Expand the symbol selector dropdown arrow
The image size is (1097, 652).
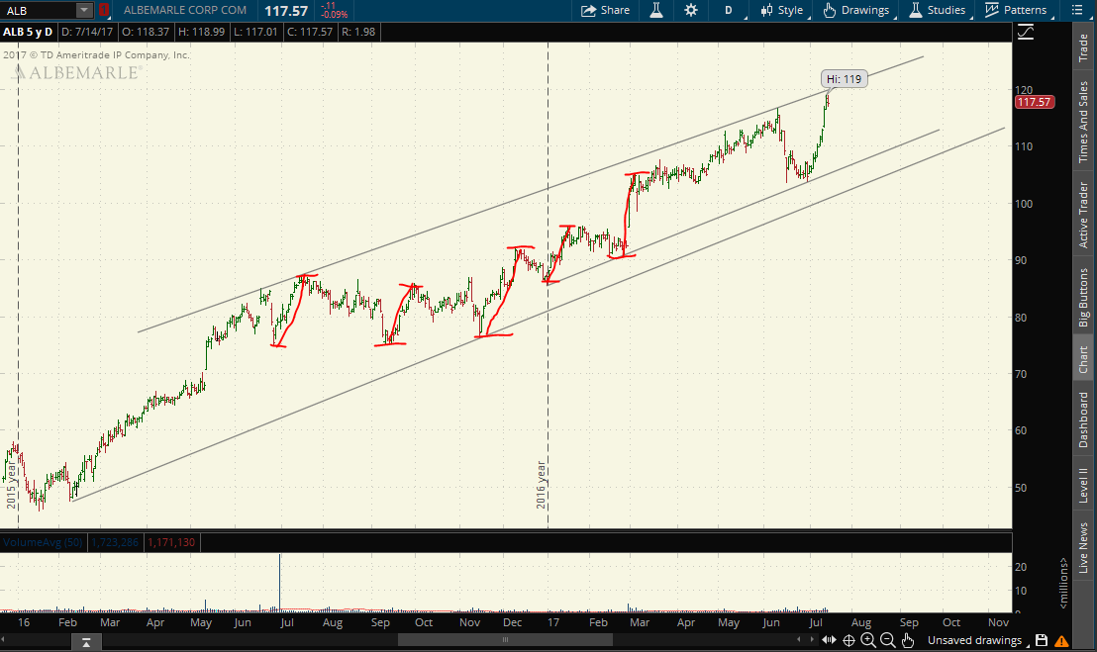pos(84,11)
